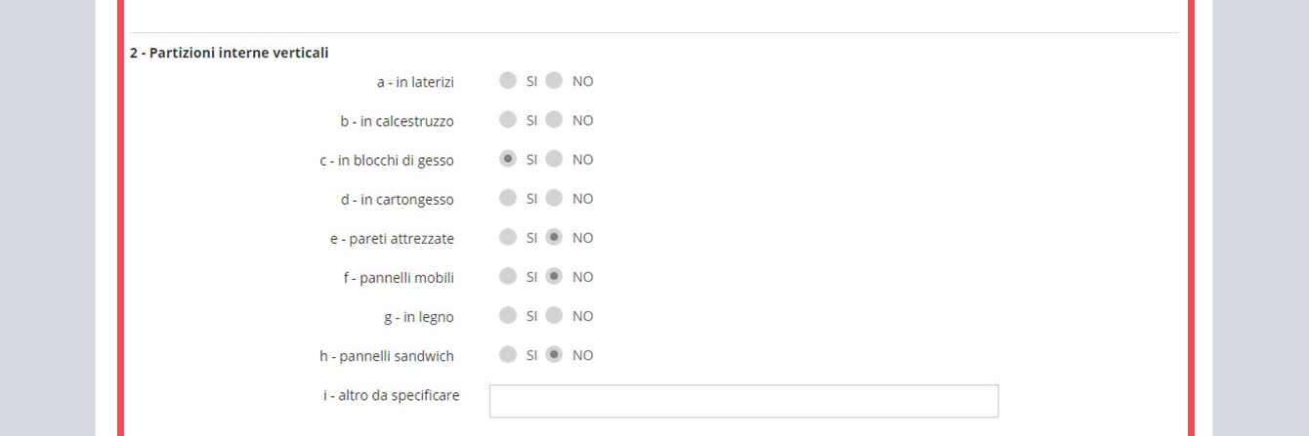Focus the 'i - altro da specificare' text field

click(x=743, y=401)
